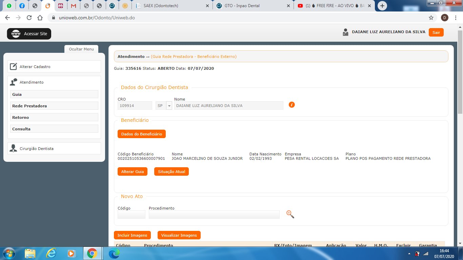Click Ocultar Menu to hide sidebar
The image size is (463, 260).
(81, 49)
